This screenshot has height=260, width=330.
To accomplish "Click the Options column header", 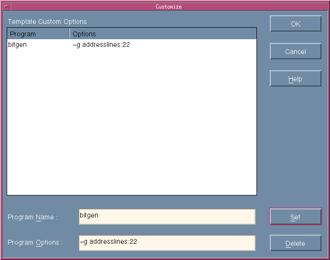I will (x=85, y=34).
